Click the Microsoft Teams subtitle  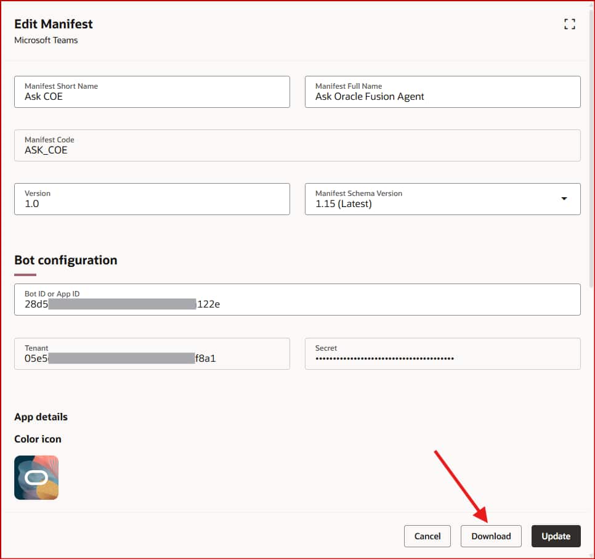tap(46, 40)
